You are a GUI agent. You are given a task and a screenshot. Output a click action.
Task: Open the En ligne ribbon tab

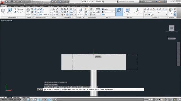click(x=82, y=6)
